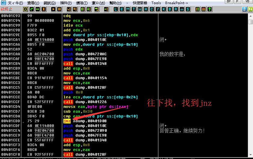Click the Restart program toolbar icon
Viewport: 253px width, 159px height.
(32, 9)
